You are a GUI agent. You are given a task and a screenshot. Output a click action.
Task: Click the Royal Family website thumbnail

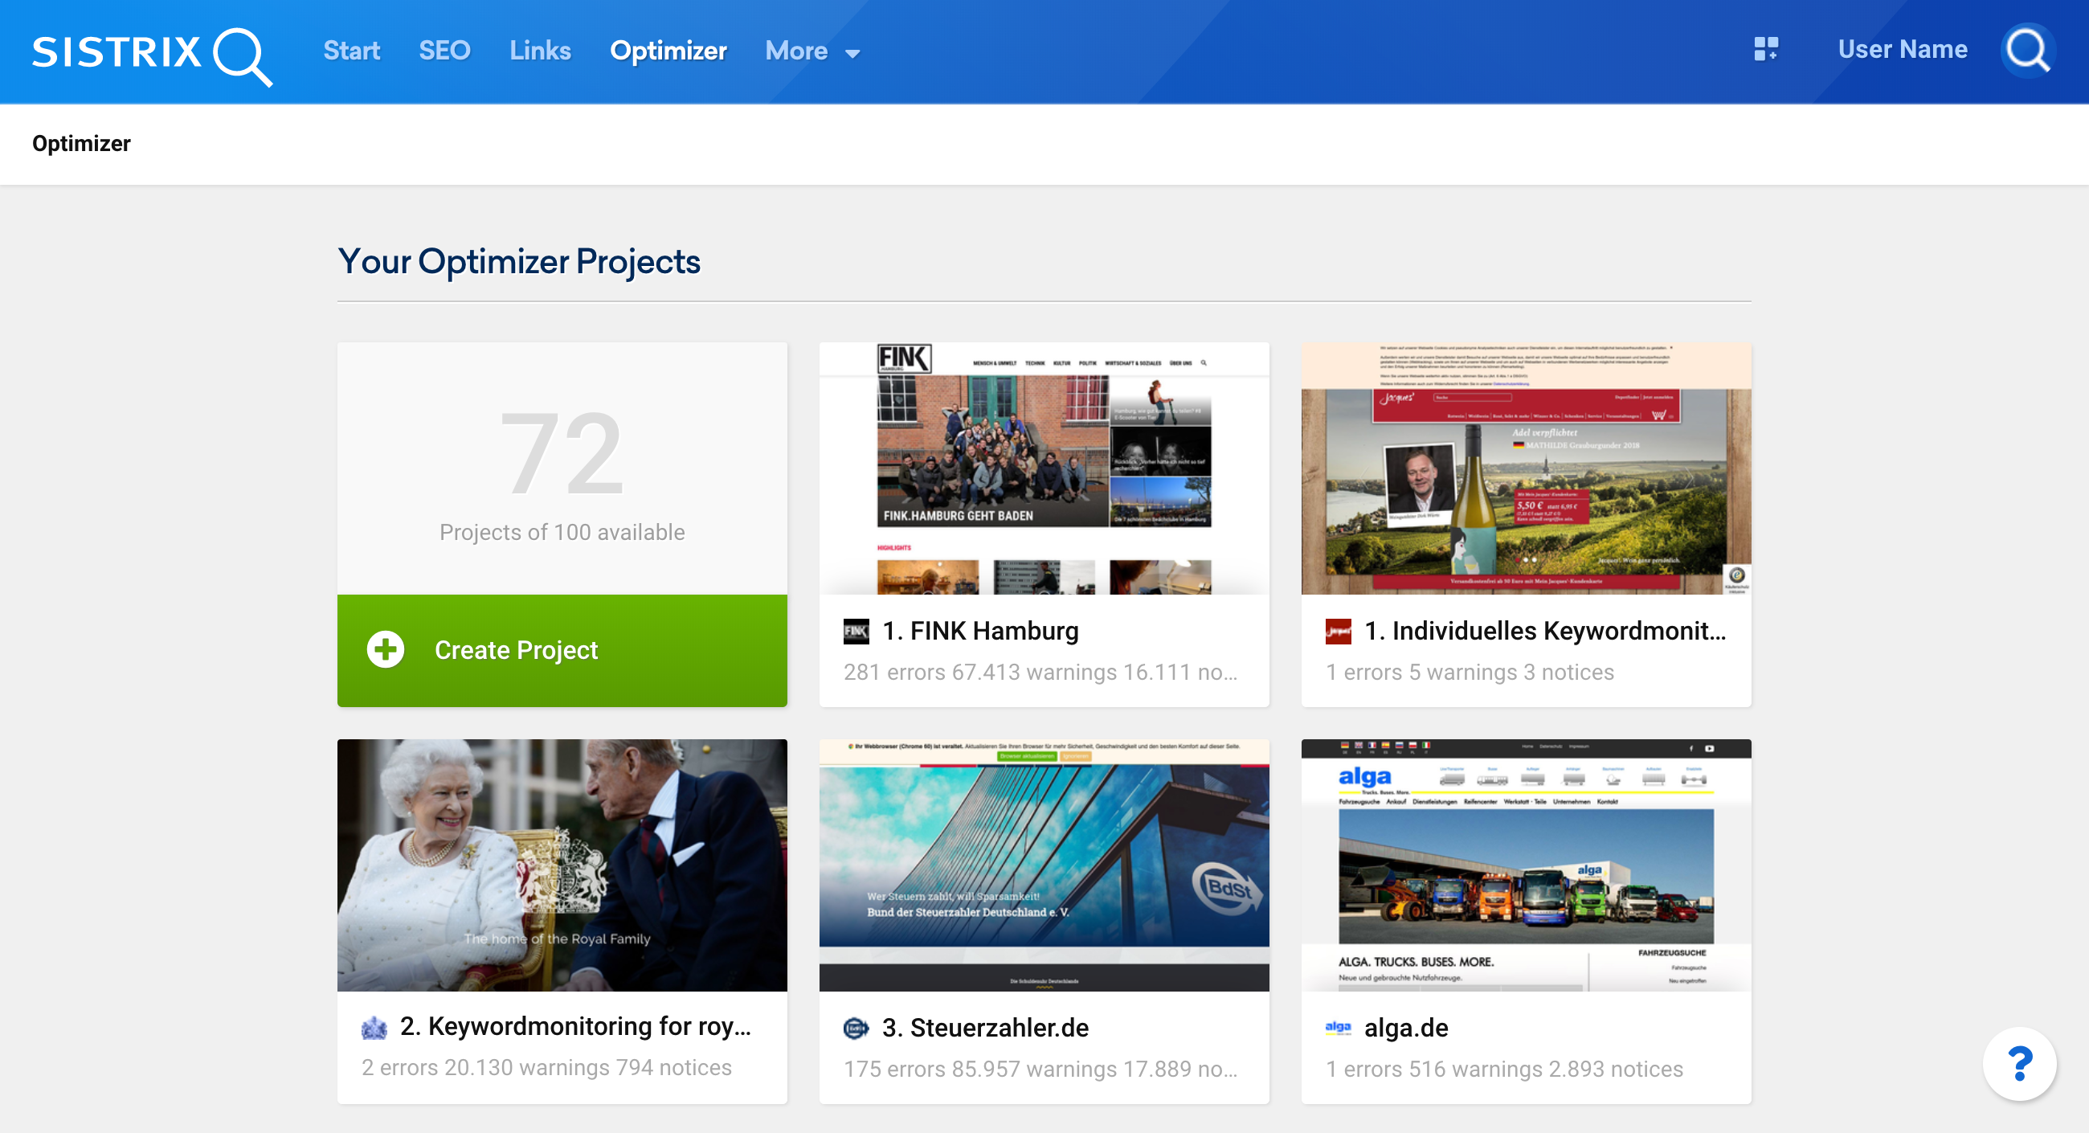tap(562, 865)
